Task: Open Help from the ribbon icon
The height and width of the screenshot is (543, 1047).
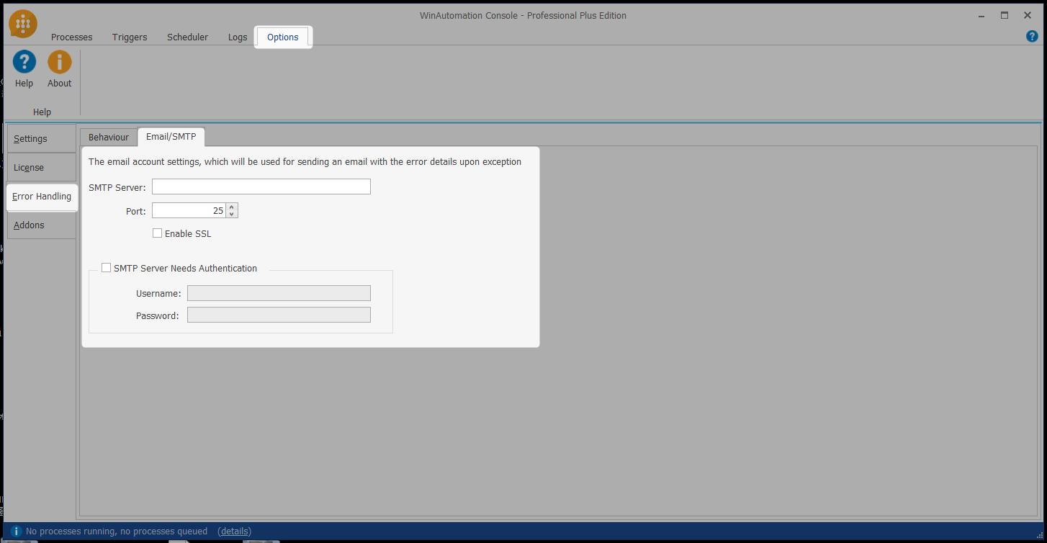Action: 24,62
